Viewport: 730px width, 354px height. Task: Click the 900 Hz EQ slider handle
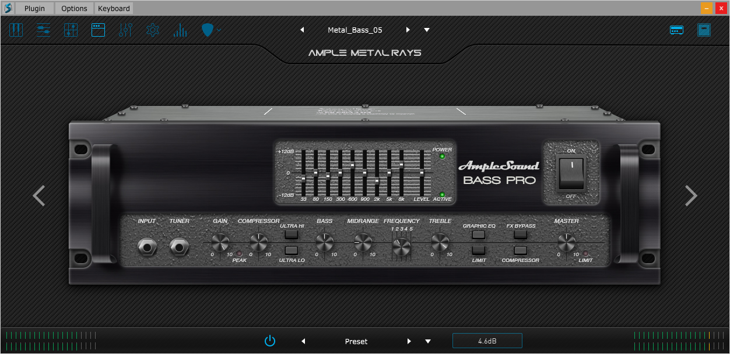[x=364, y=172]
